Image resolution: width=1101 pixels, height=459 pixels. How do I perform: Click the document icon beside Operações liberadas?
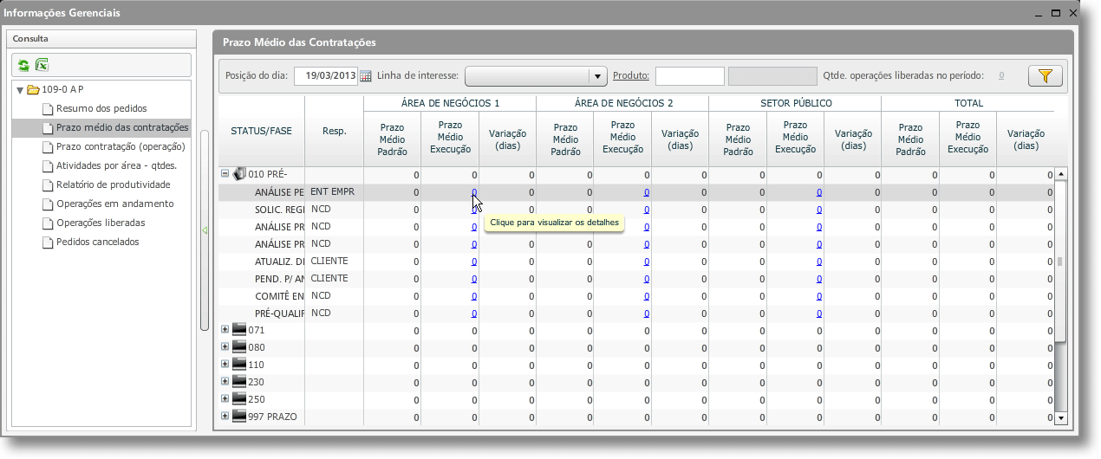48,223
